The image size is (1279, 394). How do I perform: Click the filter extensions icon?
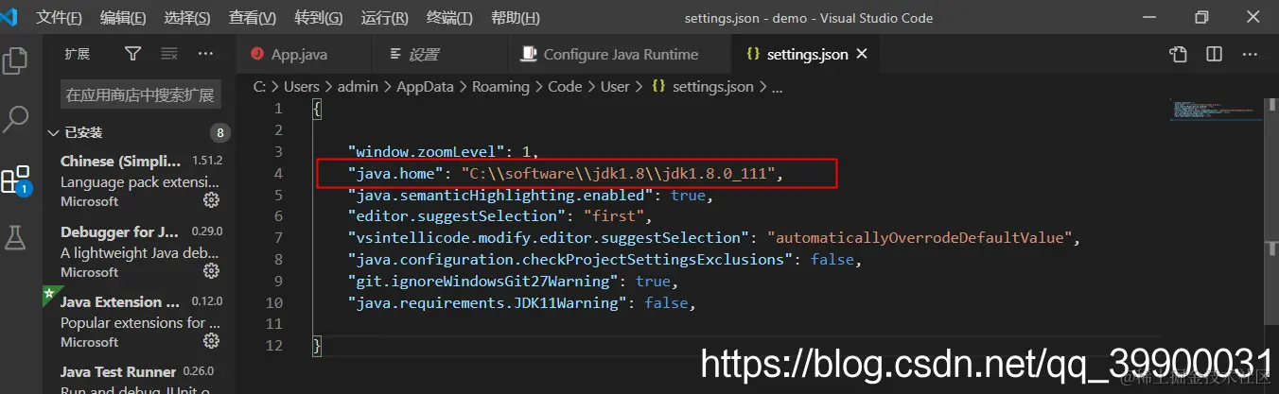132,55
